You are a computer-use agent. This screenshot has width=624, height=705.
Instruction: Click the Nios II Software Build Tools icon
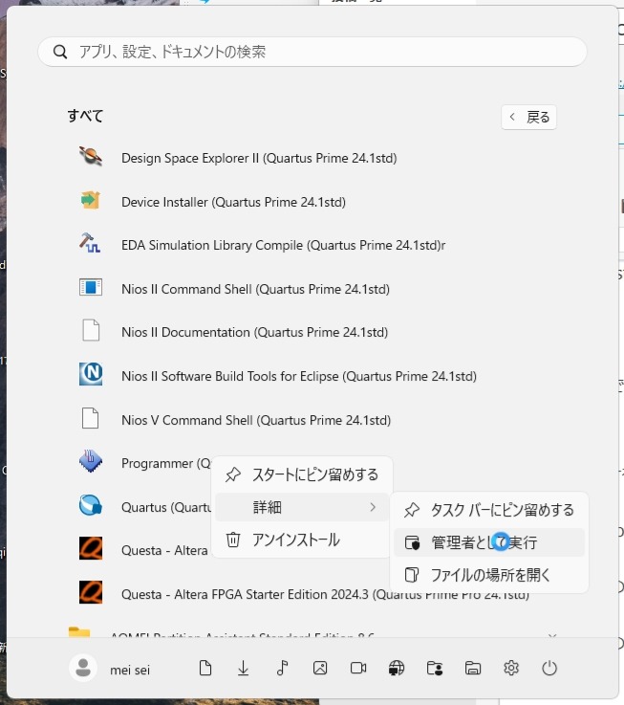[90, 374]
